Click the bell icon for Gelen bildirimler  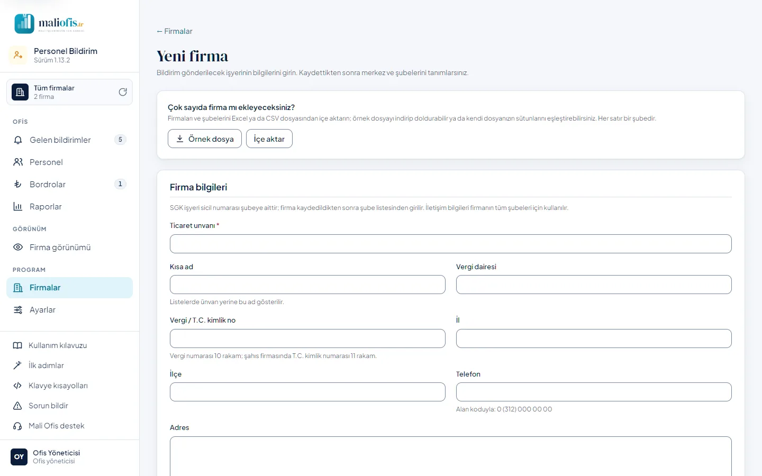point(18,140)
